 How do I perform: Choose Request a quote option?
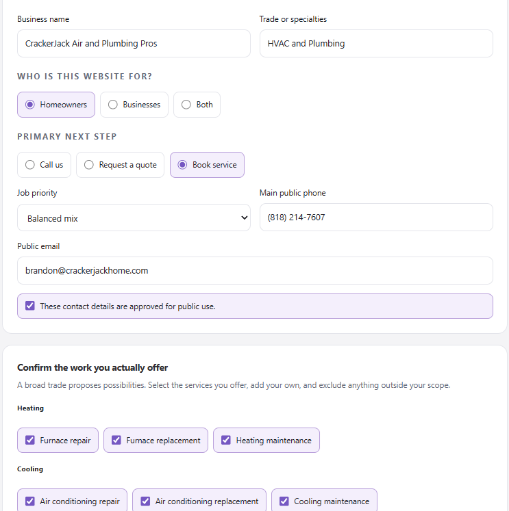[120, 165]
